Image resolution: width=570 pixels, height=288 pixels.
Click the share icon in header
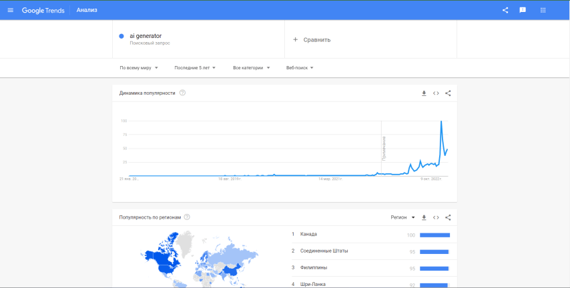pos(505,10)
